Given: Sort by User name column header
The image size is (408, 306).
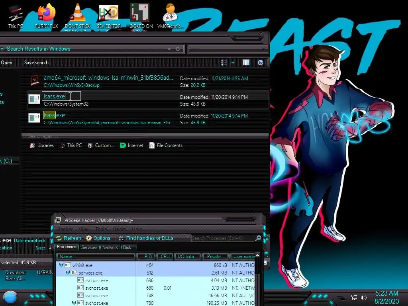Looking at the screenshot, I should 242,257.
